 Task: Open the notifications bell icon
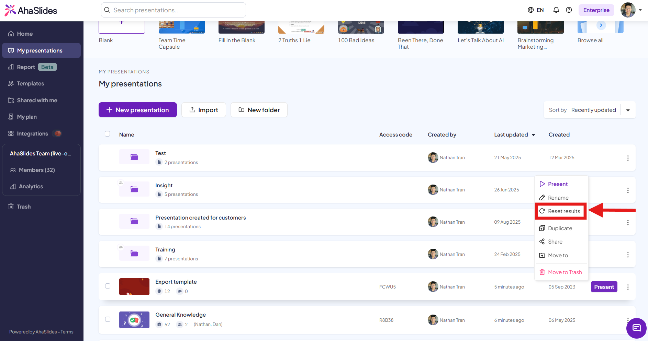point(556,10)
